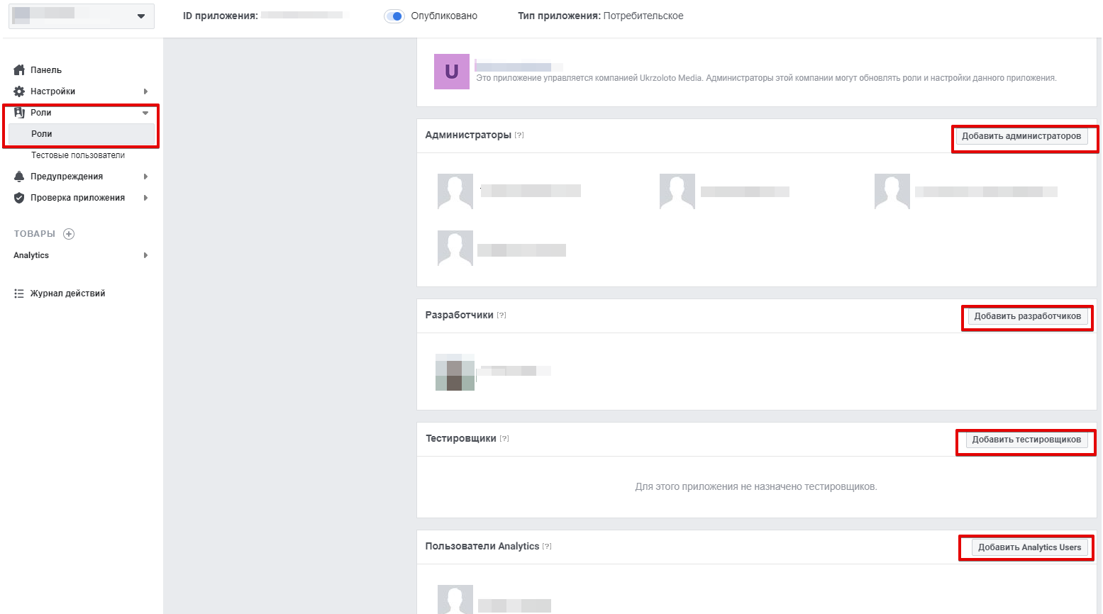Click the help icon beside Администраторы

pyautogui.click(x=519, y=135)
